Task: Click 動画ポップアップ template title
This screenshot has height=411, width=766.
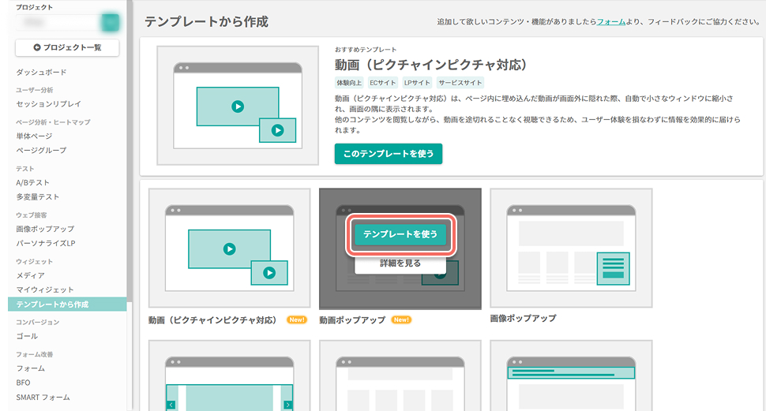Action: (x=352, y=320)
